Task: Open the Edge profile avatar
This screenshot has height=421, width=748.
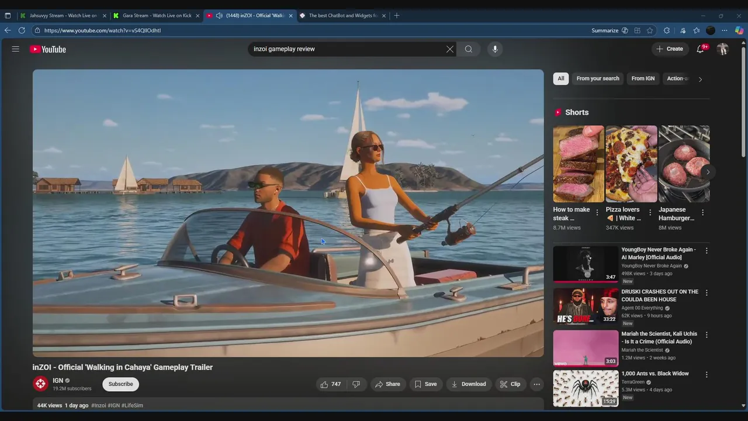Action: tap(711, 30)
